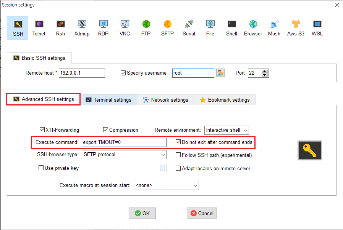The height and width of the screenshot is (230, 343).
Task: Choose the Telnet session type
Action: point(39,28)
